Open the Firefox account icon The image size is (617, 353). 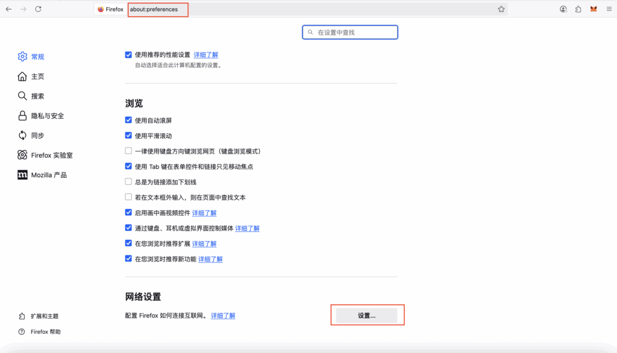pos(563,9)
